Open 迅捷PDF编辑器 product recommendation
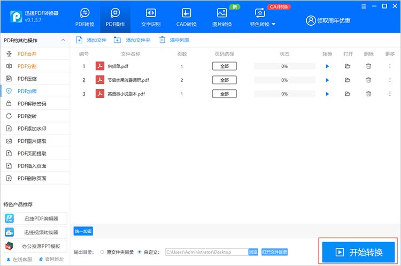This screenshot has width=401, height=266. click(x=35, y=218)
